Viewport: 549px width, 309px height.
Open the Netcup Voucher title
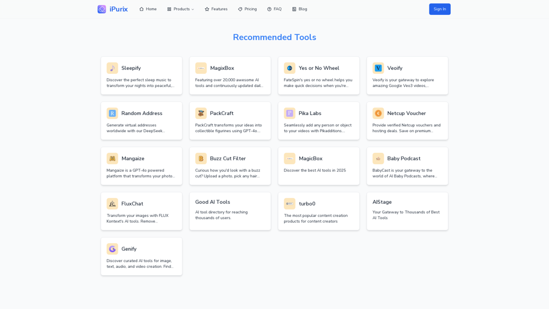pyautogui.click(x=407, y=113)
